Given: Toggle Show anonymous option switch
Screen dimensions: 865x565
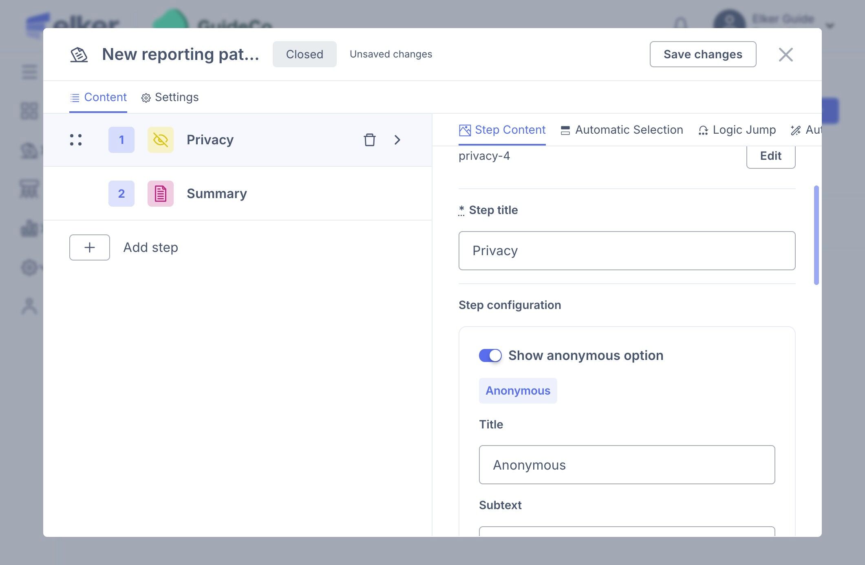Looking at the screenshot, I should (x=490, y=355).
